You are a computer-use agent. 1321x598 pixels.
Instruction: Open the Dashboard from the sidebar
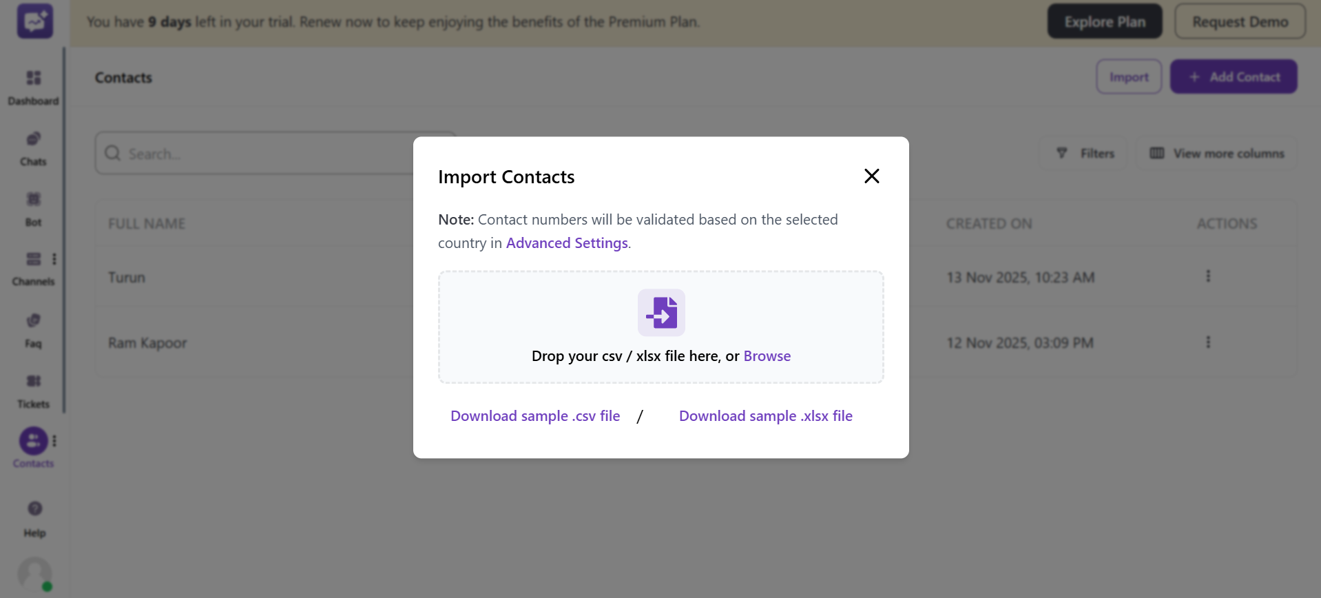pyautogui.click(x=33, y=78)
